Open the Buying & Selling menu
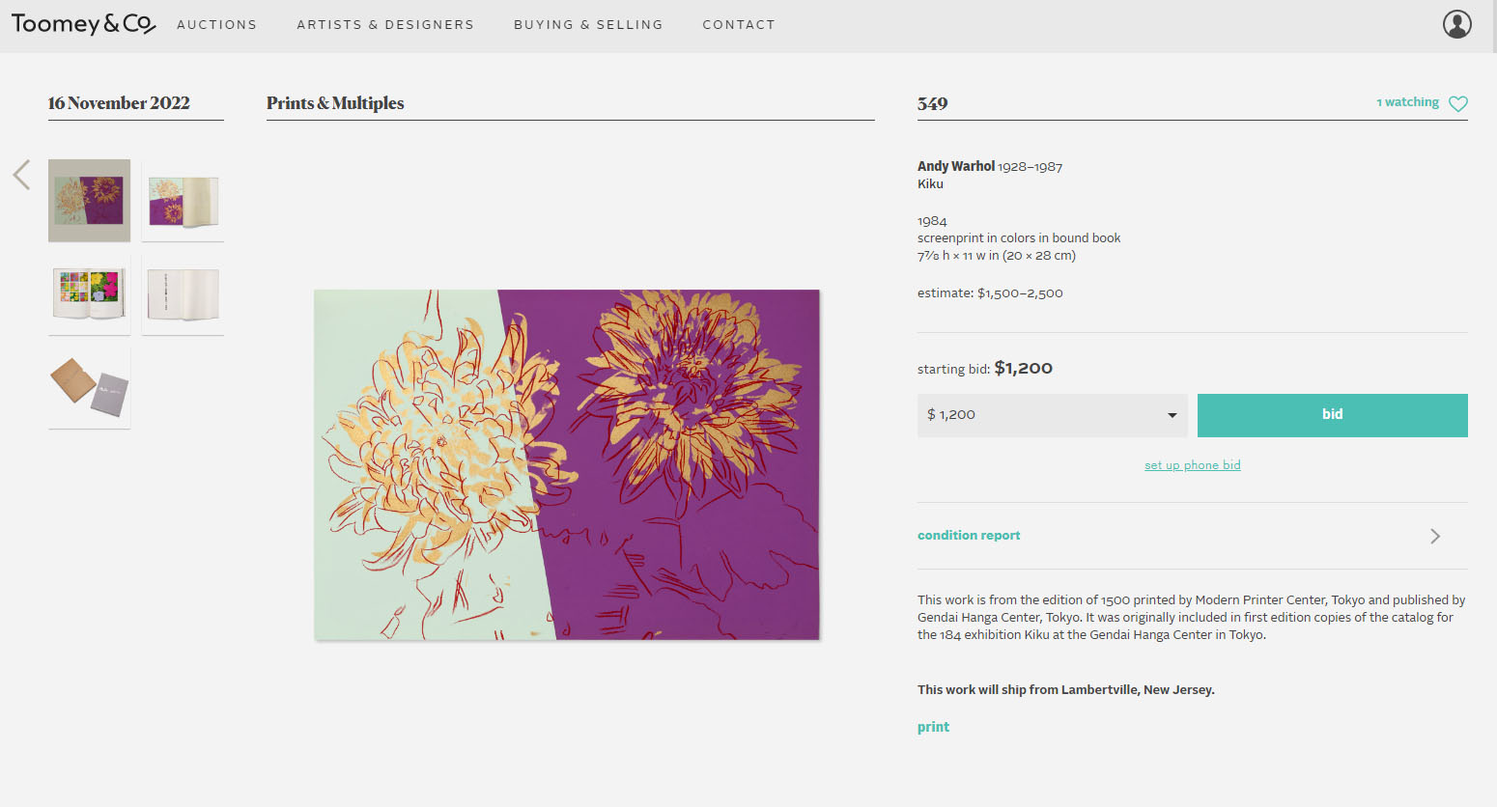1497x807 pixels. [x=588, y=25]
